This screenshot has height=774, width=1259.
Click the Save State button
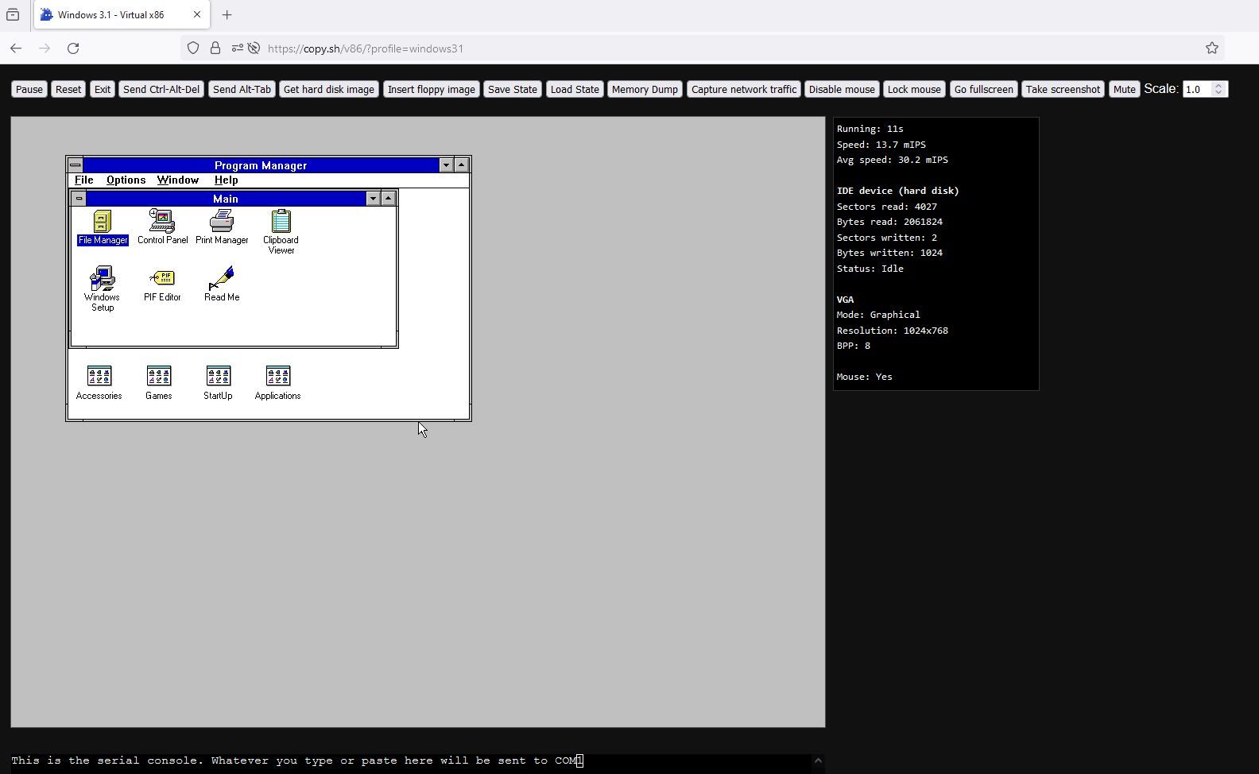click(x=513, y=89)
